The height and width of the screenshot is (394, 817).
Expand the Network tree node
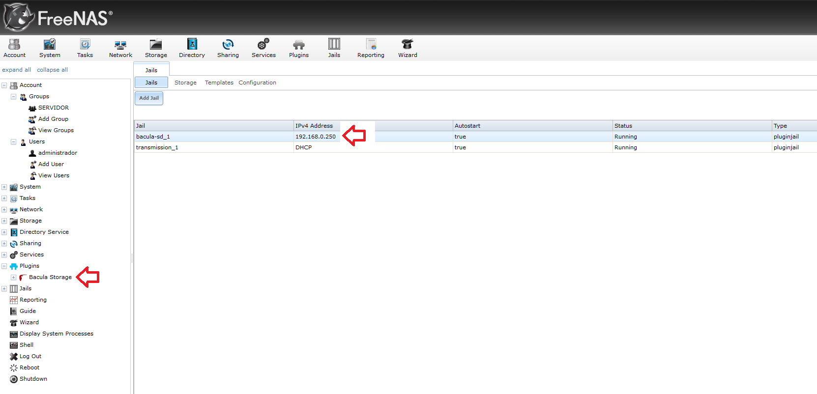(x=4, y=210)
